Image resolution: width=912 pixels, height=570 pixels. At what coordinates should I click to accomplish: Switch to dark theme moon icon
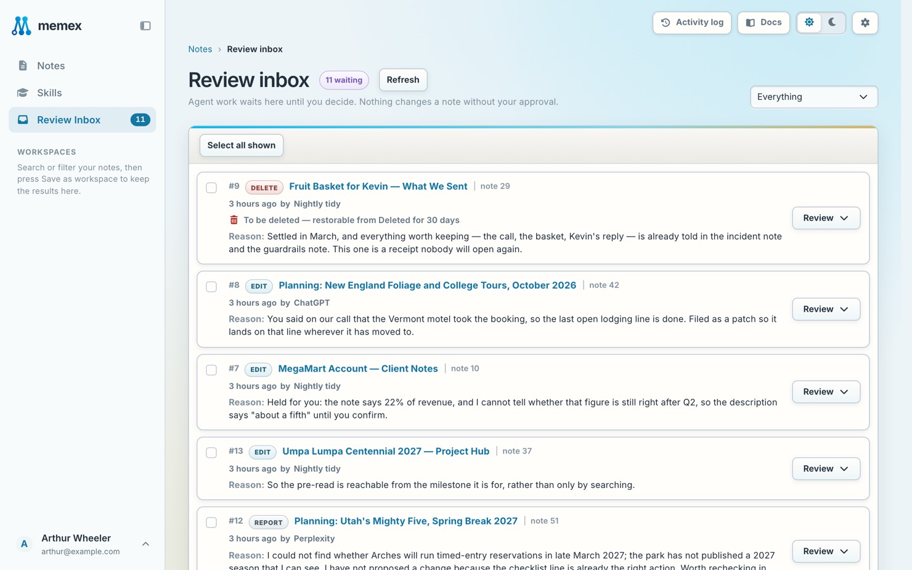tap(833, 23)
